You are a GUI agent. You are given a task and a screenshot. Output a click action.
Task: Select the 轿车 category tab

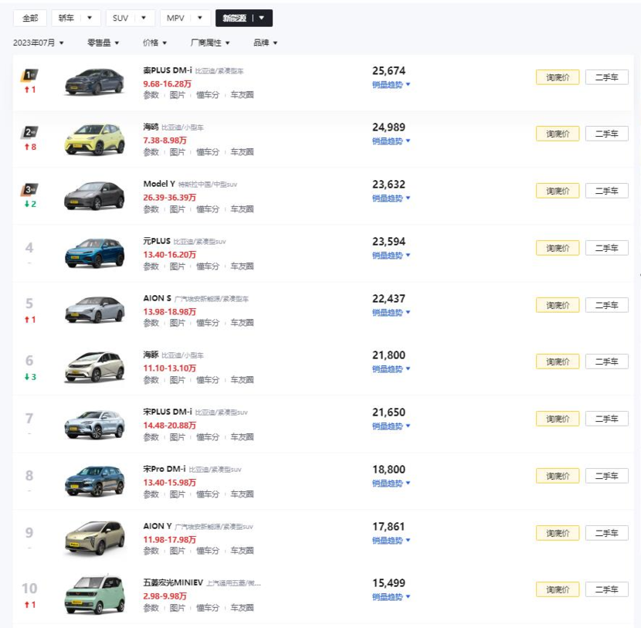(66, 18)
